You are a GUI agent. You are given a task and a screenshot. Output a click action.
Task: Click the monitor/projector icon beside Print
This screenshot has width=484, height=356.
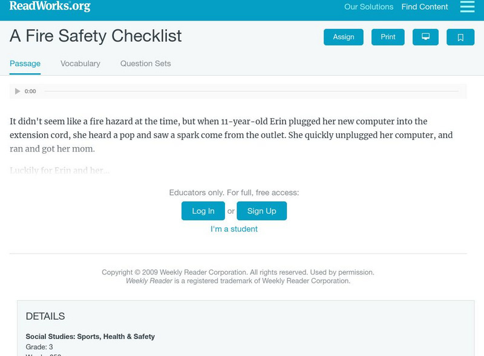pos(426,36)
